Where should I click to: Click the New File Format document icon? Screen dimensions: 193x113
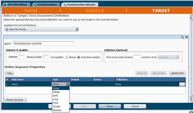point(7,29)
